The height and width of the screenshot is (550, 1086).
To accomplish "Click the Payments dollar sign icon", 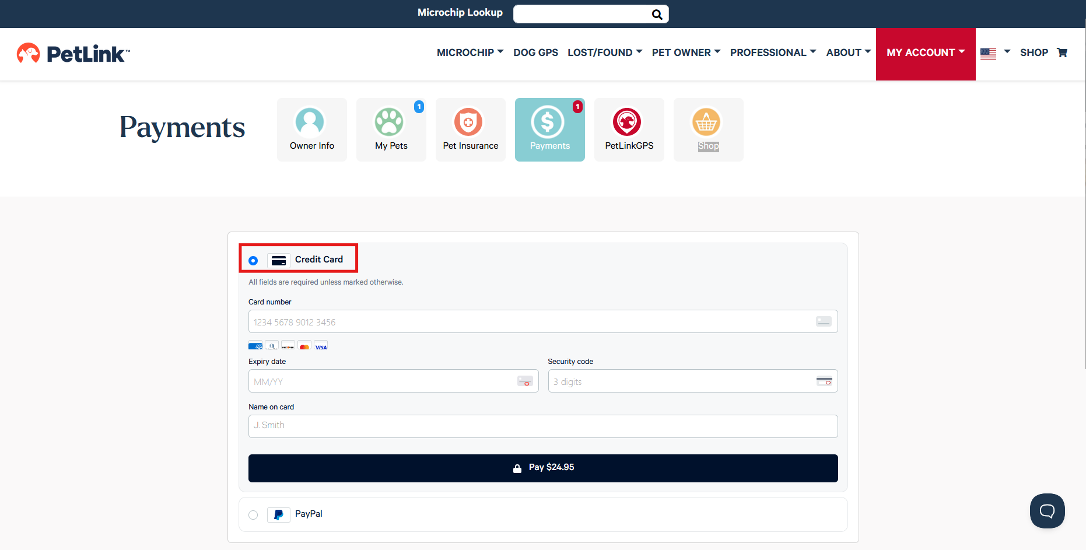I will (x=548, y=121).
